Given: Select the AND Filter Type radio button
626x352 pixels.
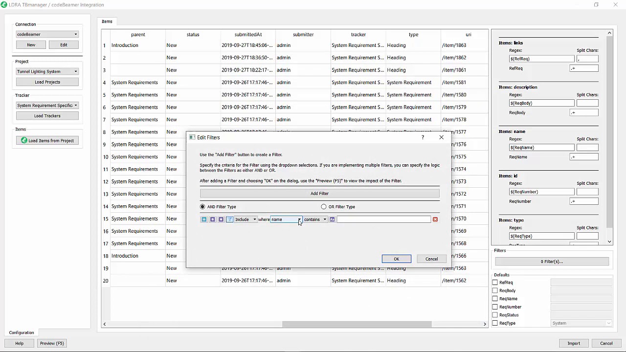Looking at the screenshot, I should [x=202, y=207].
